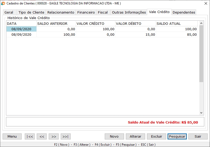The height and width of the screenshot is (147, 210).
Task: Switch to Dependentes tab
Action: pyautogui.click(x=184, y=12)
